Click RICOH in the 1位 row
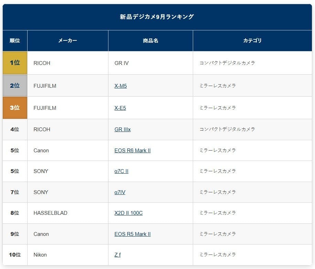 coord(42,63)
